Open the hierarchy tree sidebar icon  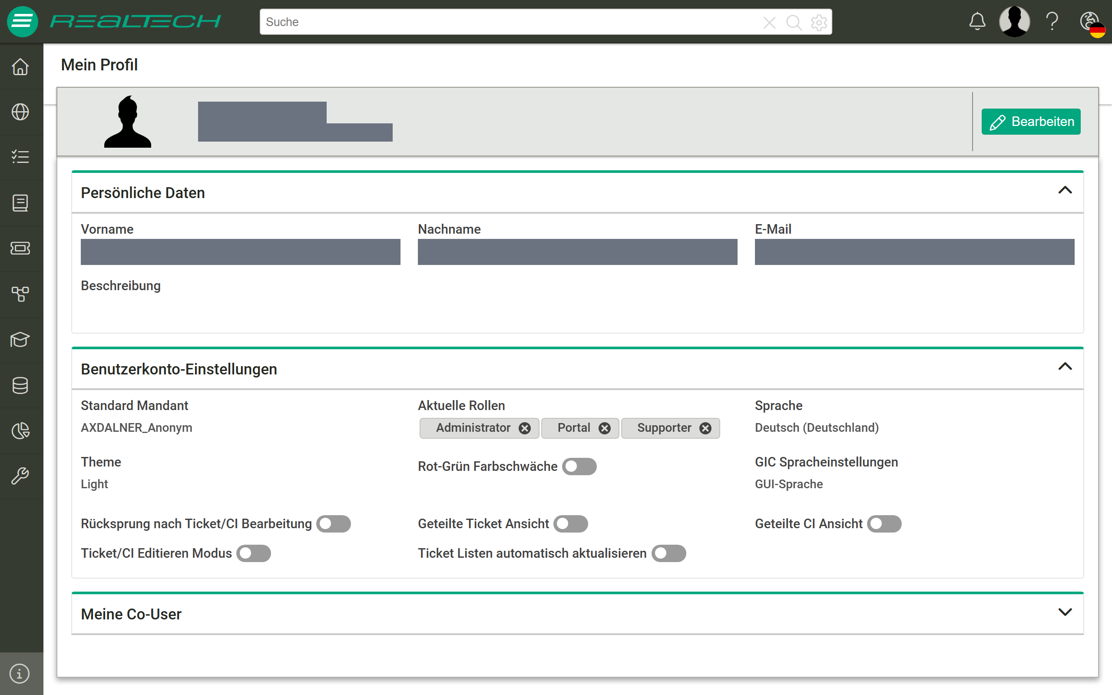click(x=20, y=294)
